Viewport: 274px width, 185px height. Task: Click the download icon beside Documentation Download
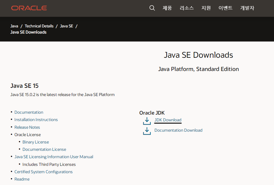pos(147,131)
